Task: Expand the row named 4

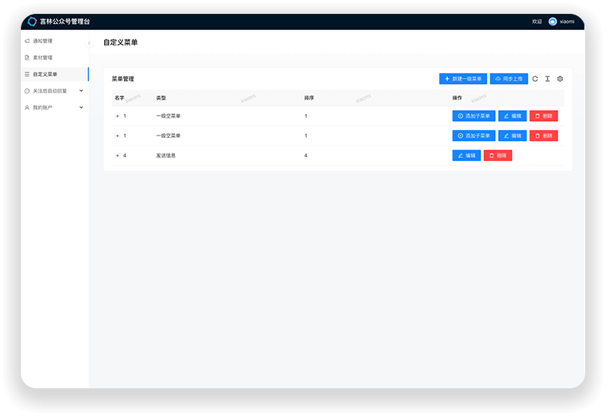Action: [x=117, y=156]
